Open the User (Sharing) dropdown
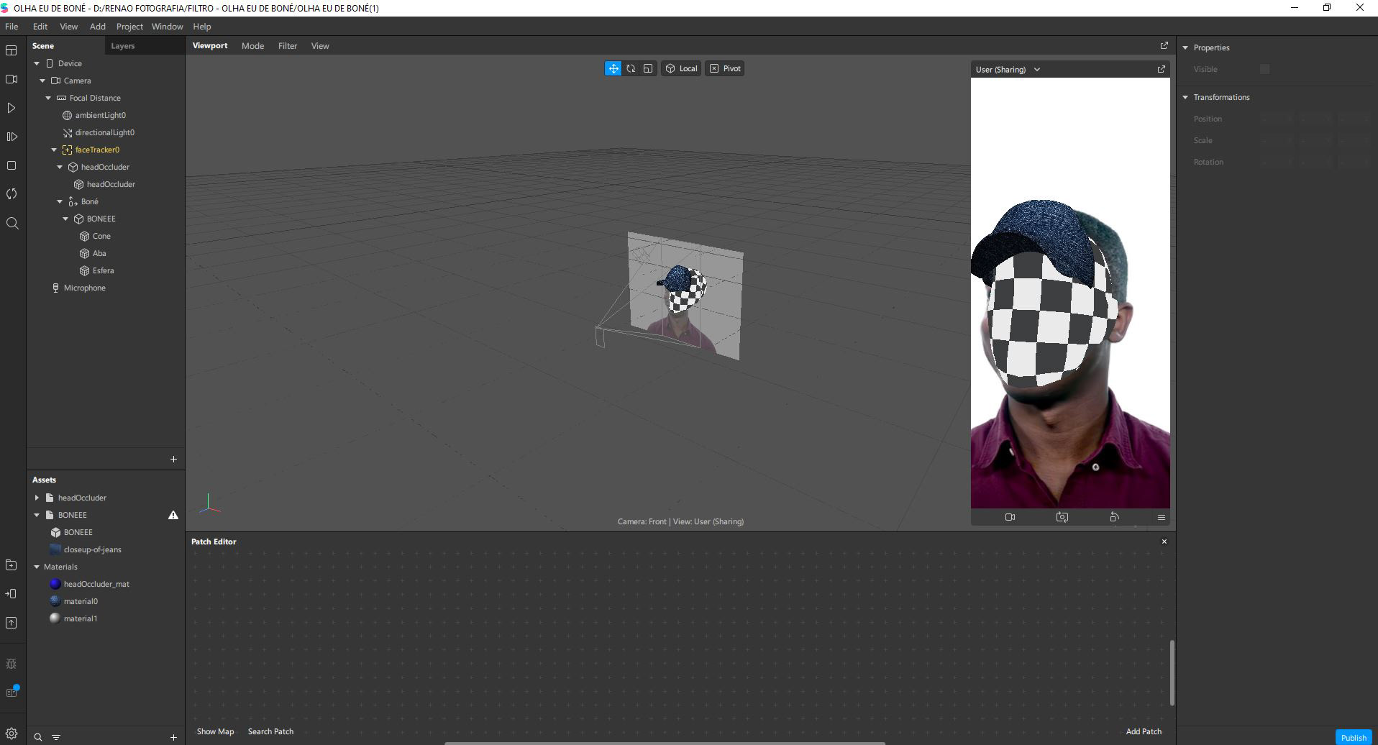This screenshot has width=1378, height=745. pos(1008,69)
